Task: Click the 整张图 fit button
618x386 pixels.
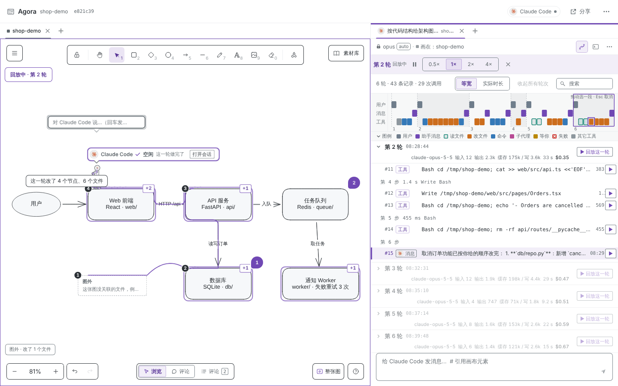Action: (328, 371)
